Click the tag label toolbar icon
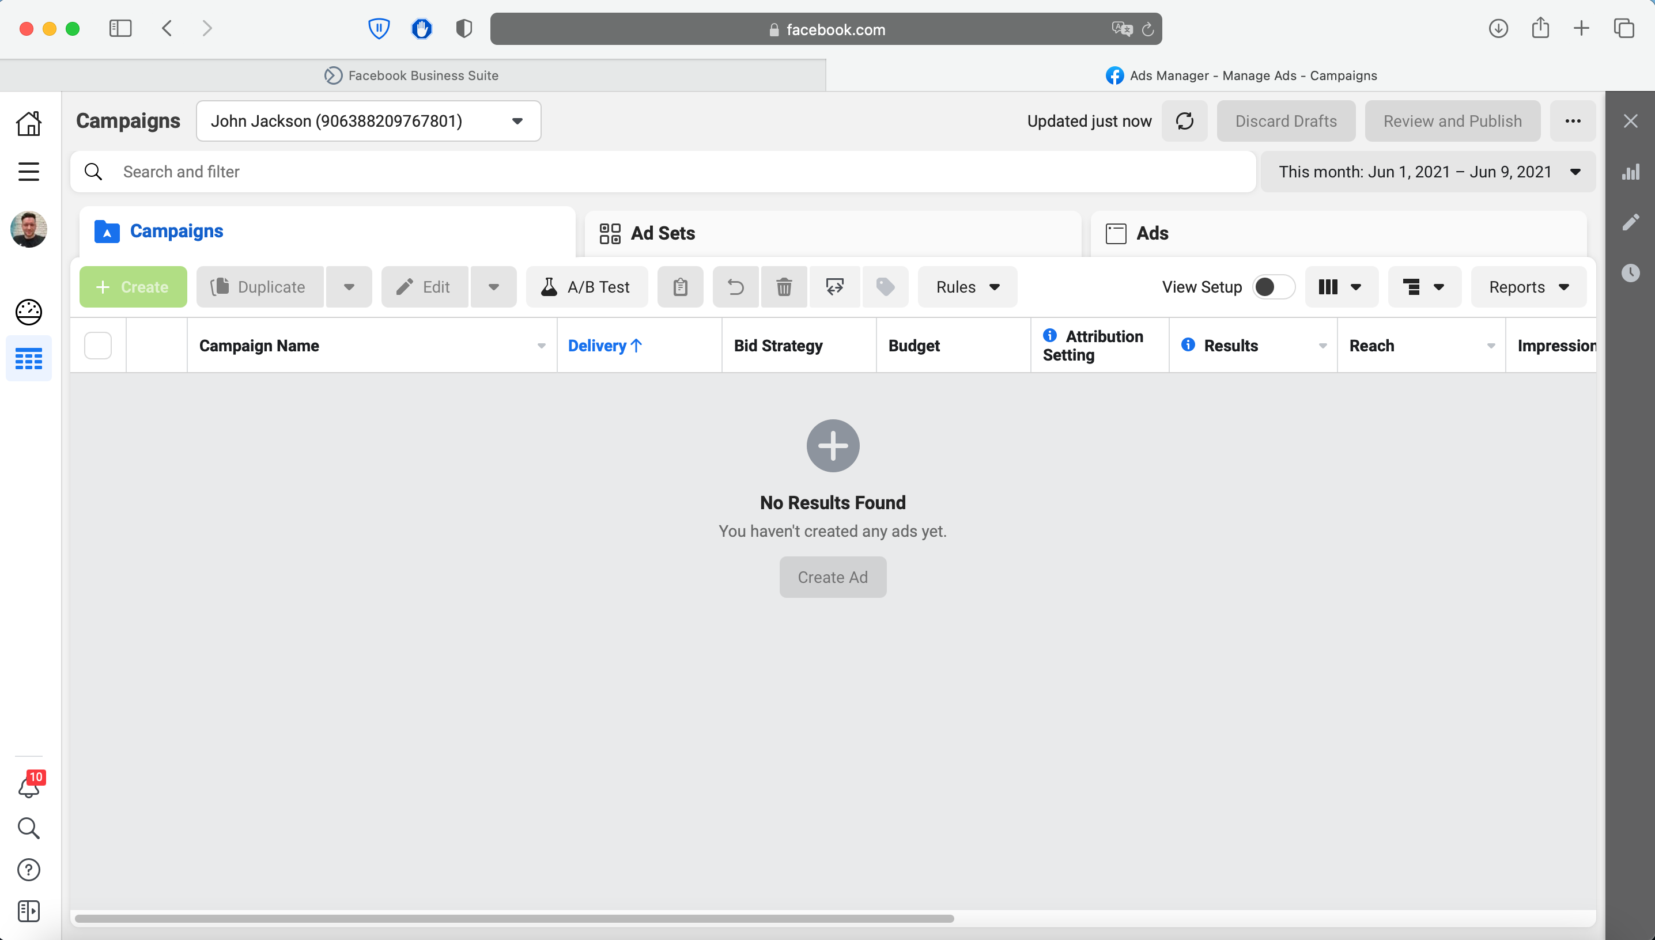Image resolution: width=1655 pixels, height=940 pixels. click(885, 287)
